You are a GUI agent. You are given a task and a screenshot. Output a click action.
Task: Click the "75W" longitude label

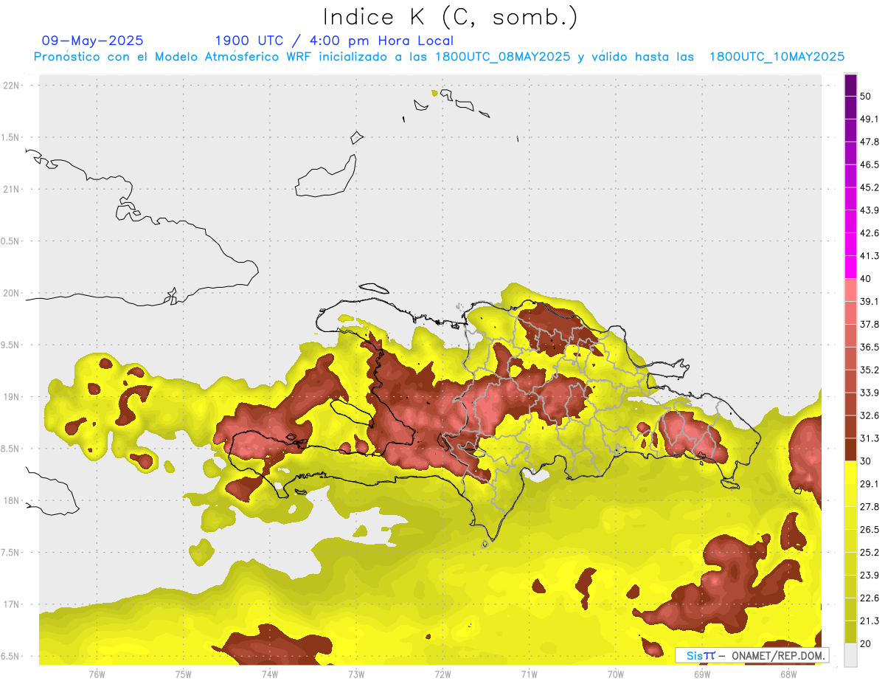[184, 674]
